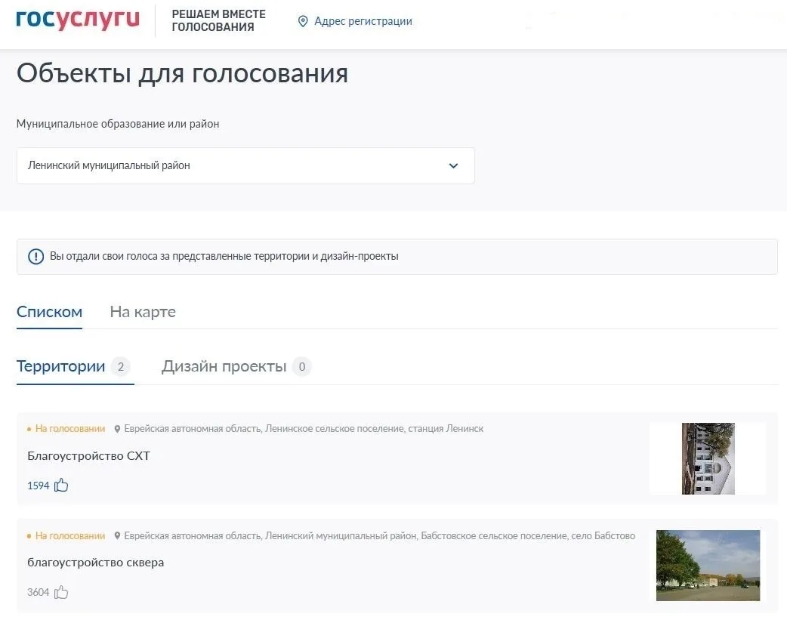This screenshot has width=787, height=626.
Task: Click the 1594 votes count
Action: coord(39,486)
